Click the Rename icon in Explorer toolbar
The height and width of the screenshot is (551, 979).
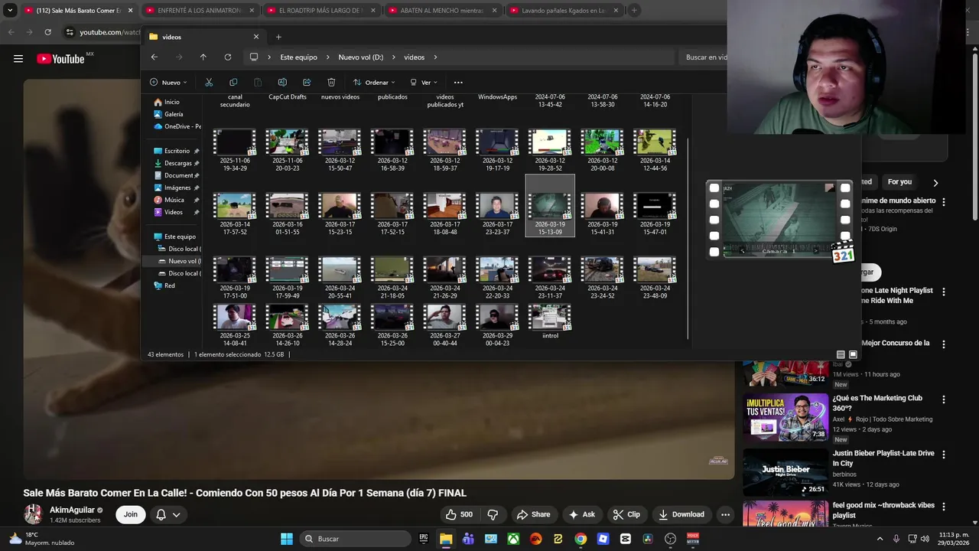coord(282,83)
